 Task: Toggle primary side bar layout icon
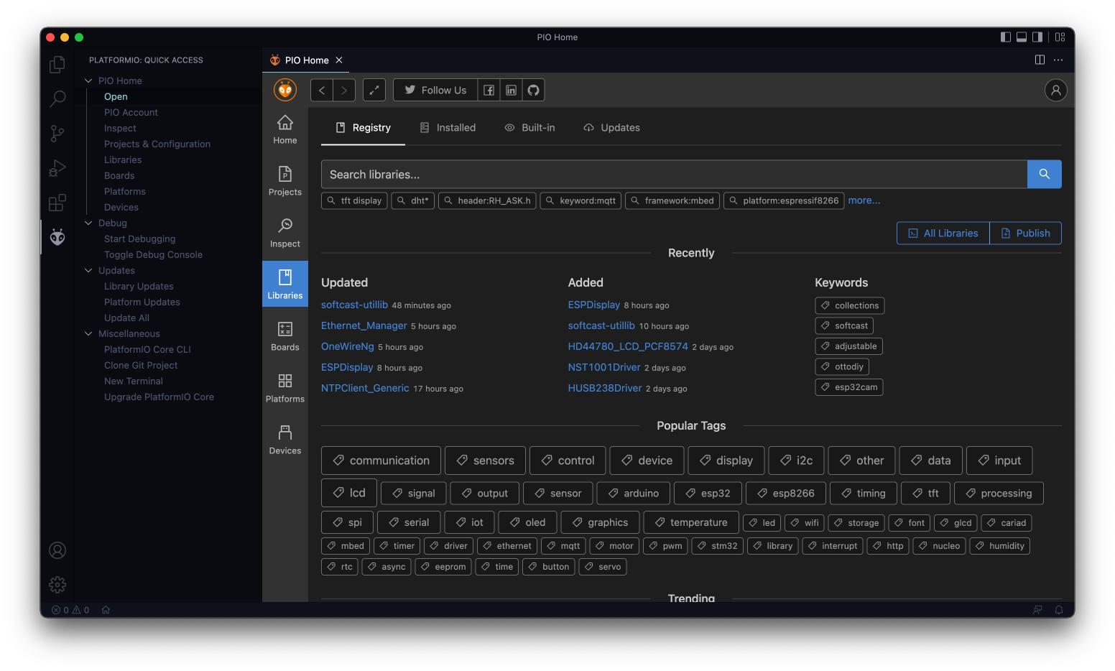tap(1006, 37)
